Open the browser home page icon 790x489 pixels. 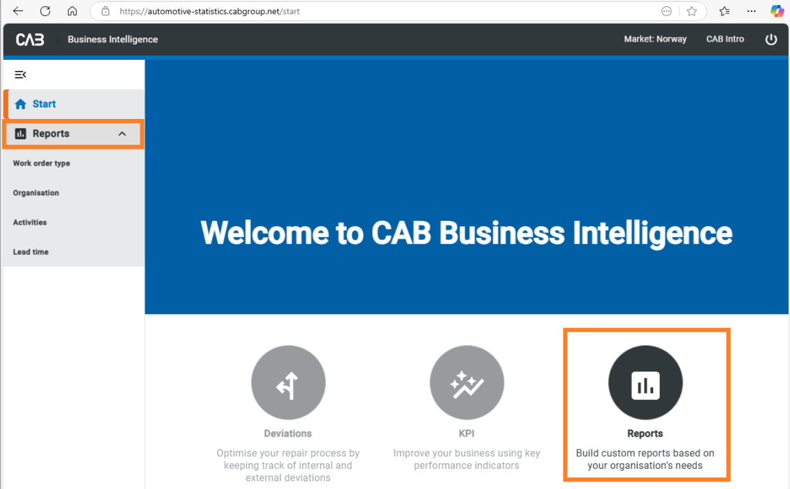tap(72, 11)
